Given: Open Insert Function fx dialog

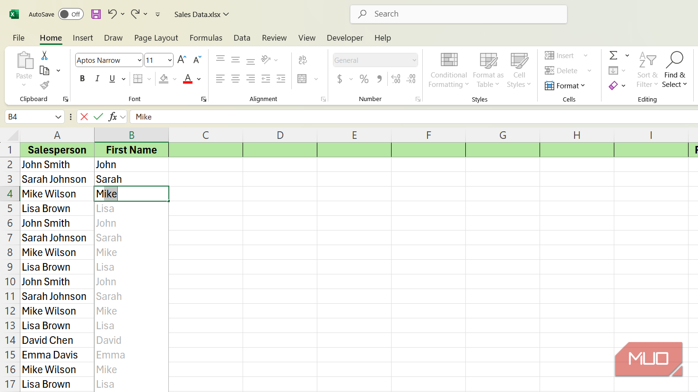Looking at the screenshot, I should 113,117.
